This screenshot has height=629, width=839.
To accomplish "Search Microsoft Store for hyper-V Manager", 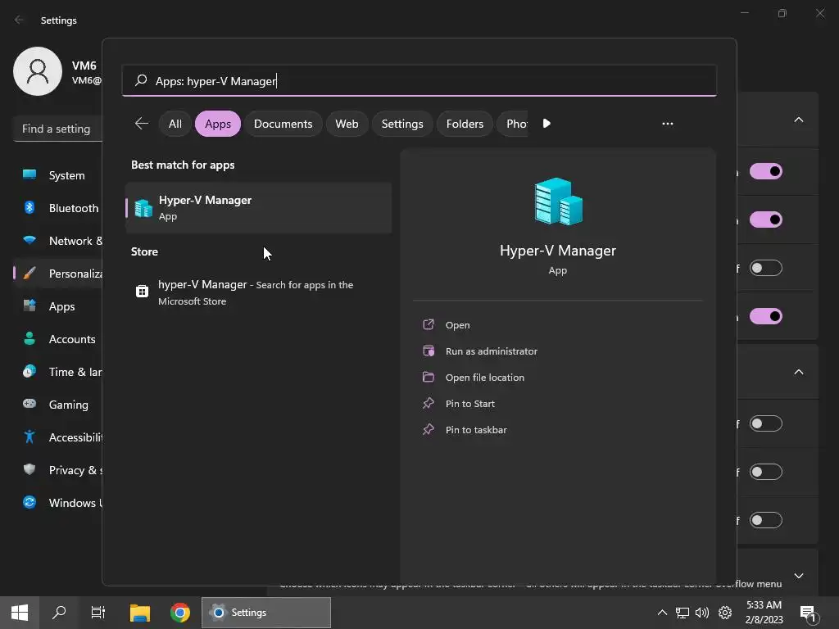I will (258, 292).
